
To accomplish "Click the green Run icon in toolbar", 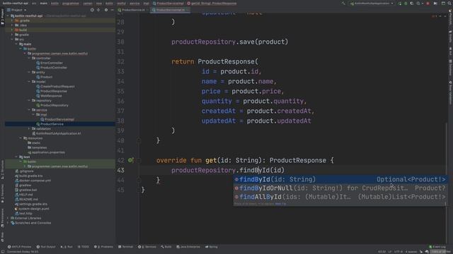I will point(400,4).
